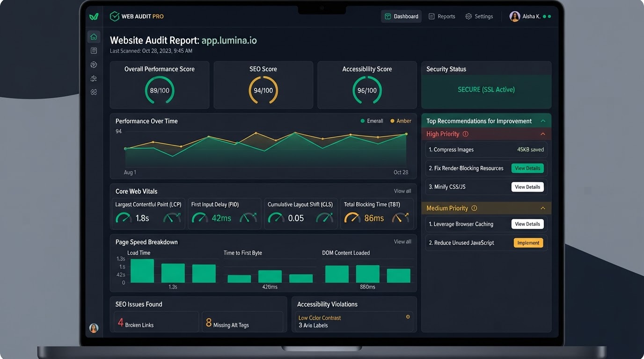Click View all in Core Web Vitals
Image resolution: width=644 pixels, height=359 pixels.
[x=402, y=191]
